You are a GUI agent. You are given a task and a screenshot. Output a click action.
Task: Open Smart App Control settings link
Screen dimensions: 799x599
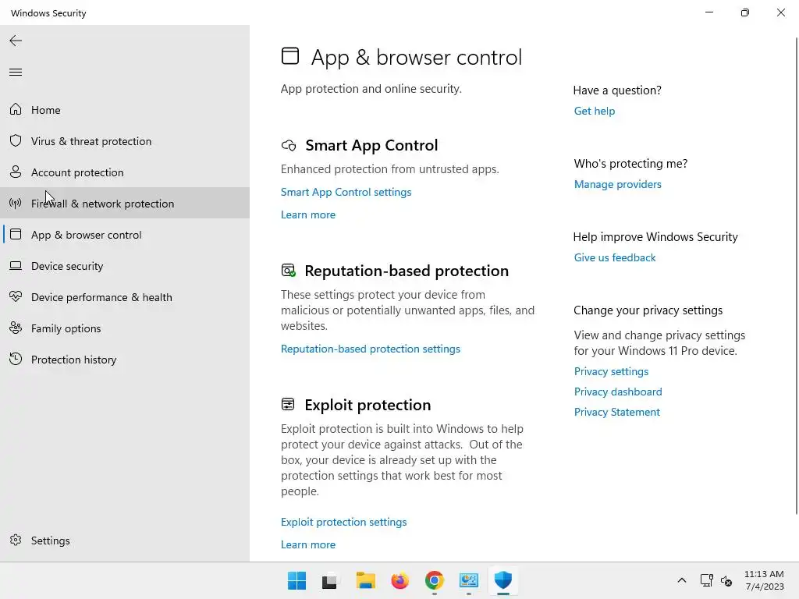pos(346,192)
